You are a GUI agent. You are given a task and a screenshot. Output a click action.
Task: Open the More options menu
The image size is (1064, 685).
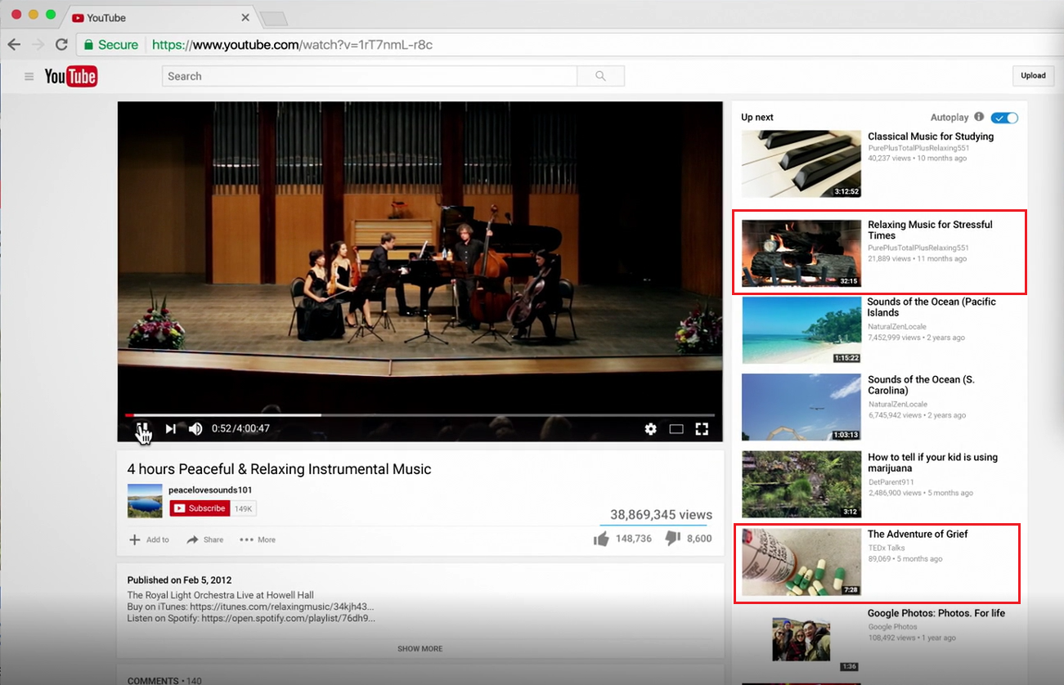[258, 539]
